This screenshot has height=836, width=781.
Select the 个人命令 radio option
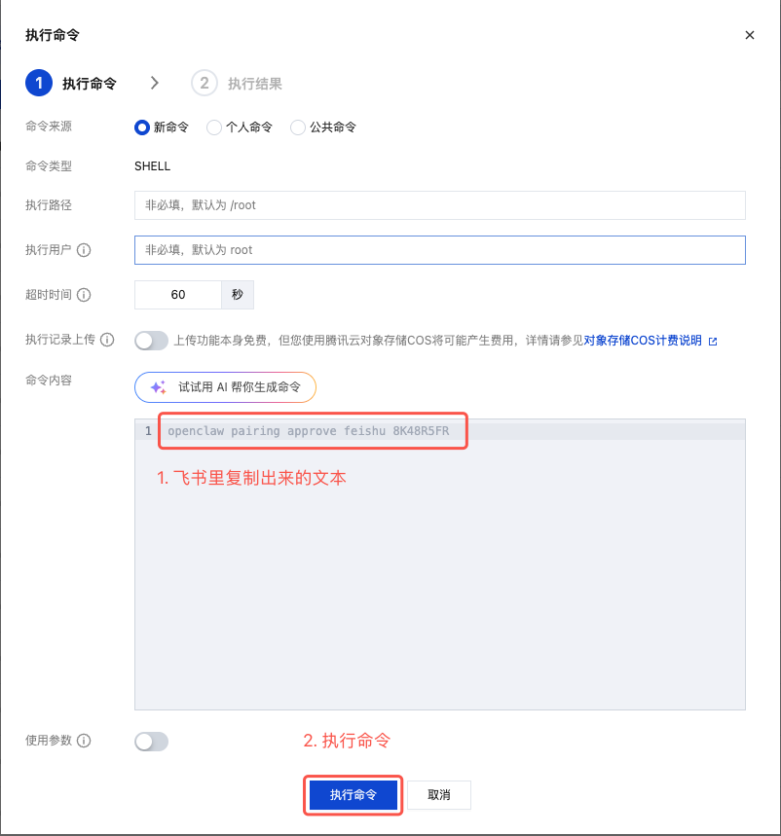(214, 127)
